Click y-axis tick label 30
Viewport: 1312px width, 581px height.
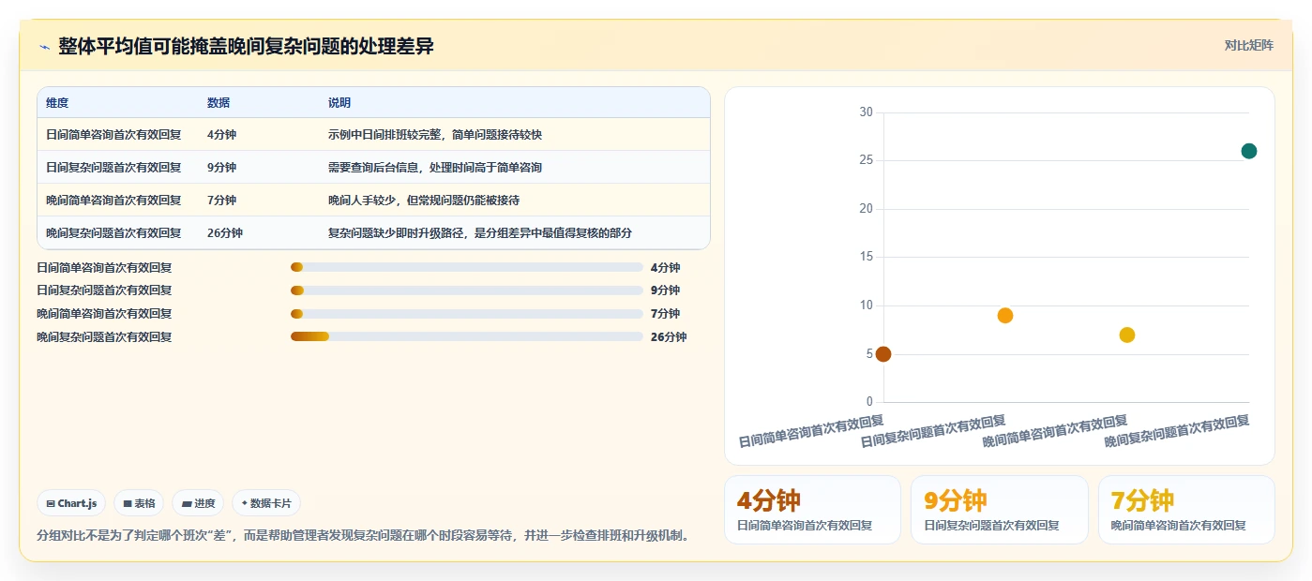coord(866,112)
